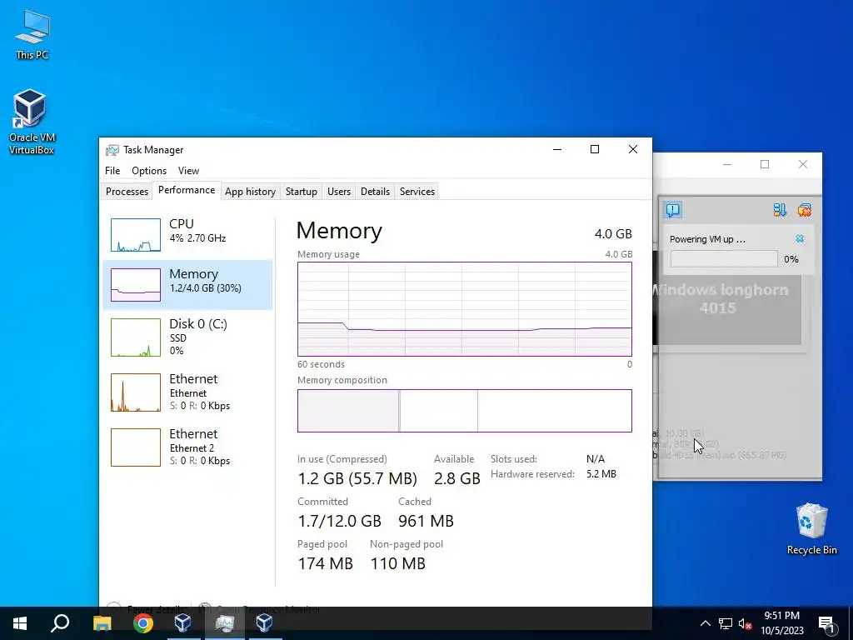Click the '961 MB' Cached value
Viewport: 853px width, 640px height.
426,521
